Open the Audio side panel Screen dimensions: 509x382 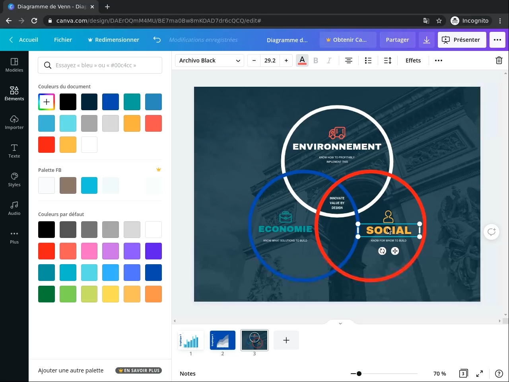(14, 208)
